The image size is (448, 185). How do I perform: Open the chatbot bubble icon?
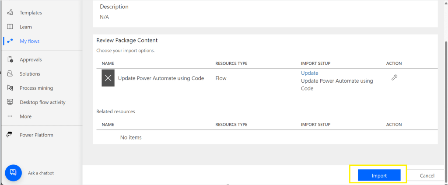(x=13, y=173)
